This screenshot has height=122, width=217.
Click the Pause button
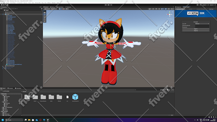click(108, 5)
